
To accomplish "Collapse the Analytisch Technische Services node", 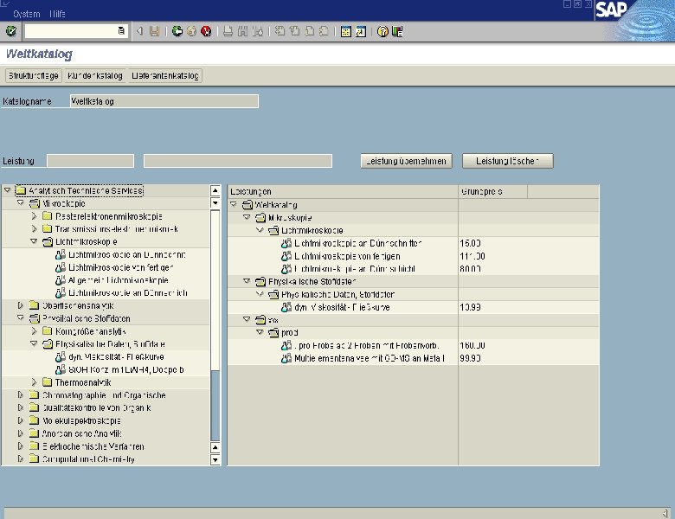I will click(7, 190).
